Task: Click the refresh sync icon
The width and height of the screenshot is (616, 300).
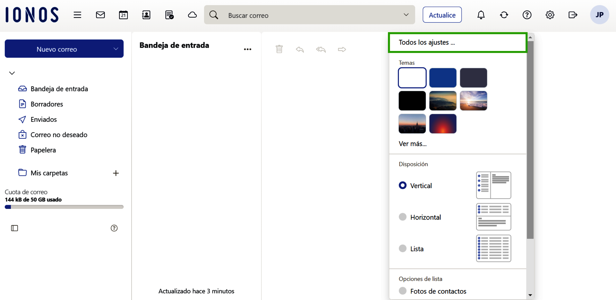Action: pyautogui.click(x=504, y=15)
